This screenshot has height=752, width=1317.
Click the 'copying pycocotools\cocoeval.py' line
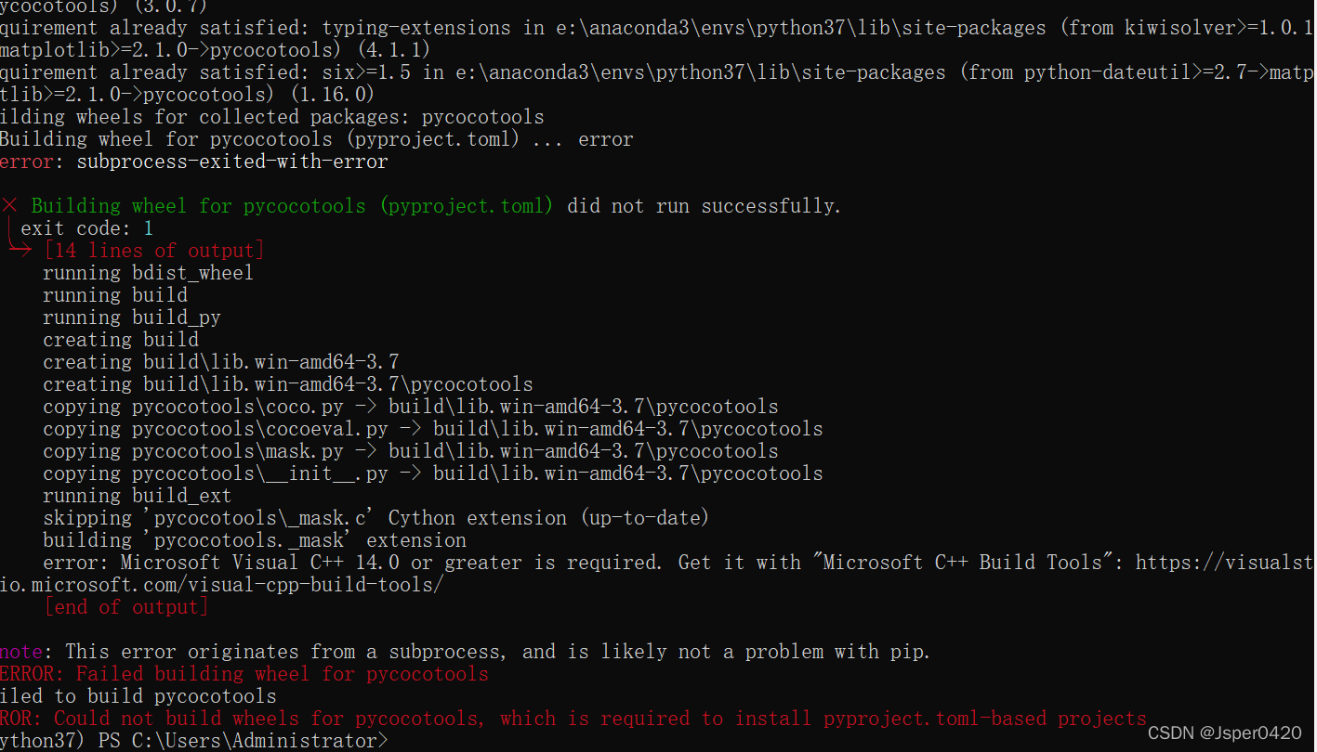pos(432,429)
